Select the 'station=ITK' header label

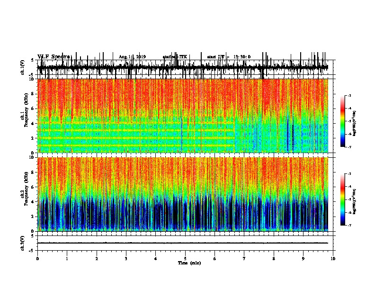(x=175, y=57)
